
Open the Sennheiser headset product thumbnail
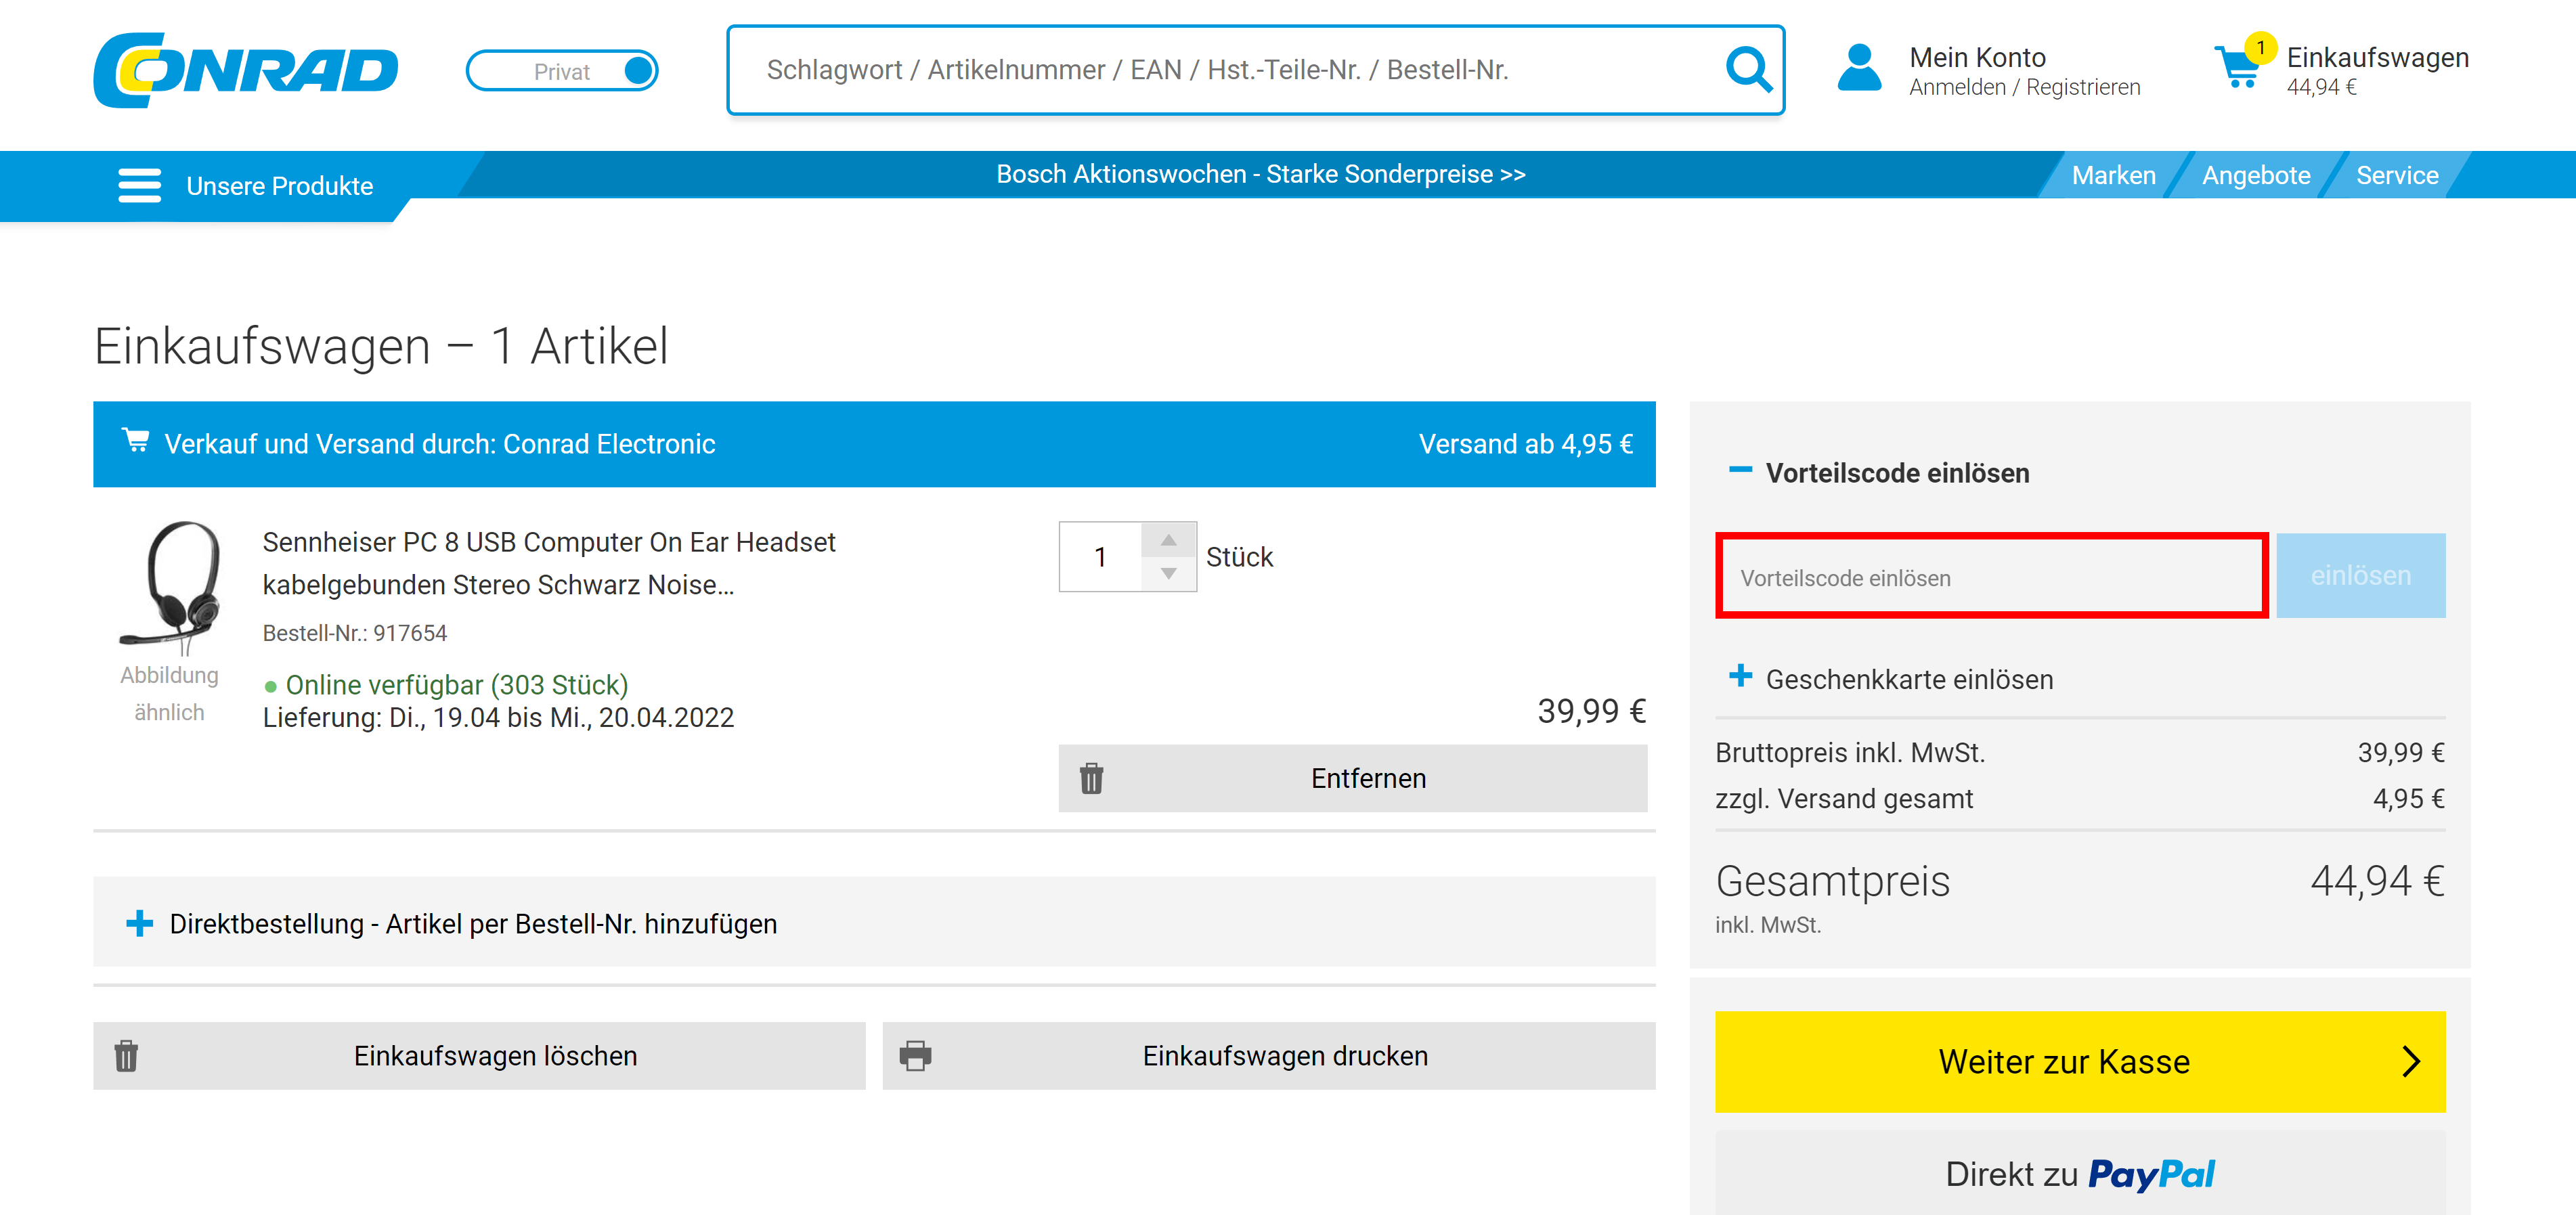pyautogui.click(x=170, y=586)
